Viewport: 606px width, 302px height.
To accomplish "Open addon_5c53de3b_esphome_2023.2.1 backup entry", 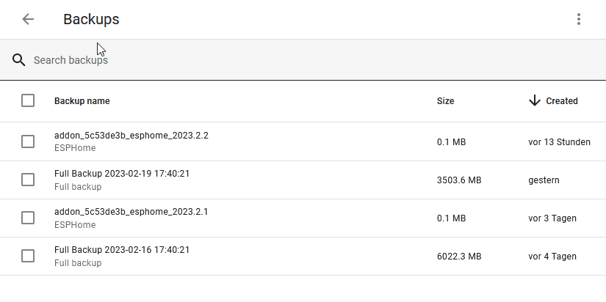I will 131,212.
